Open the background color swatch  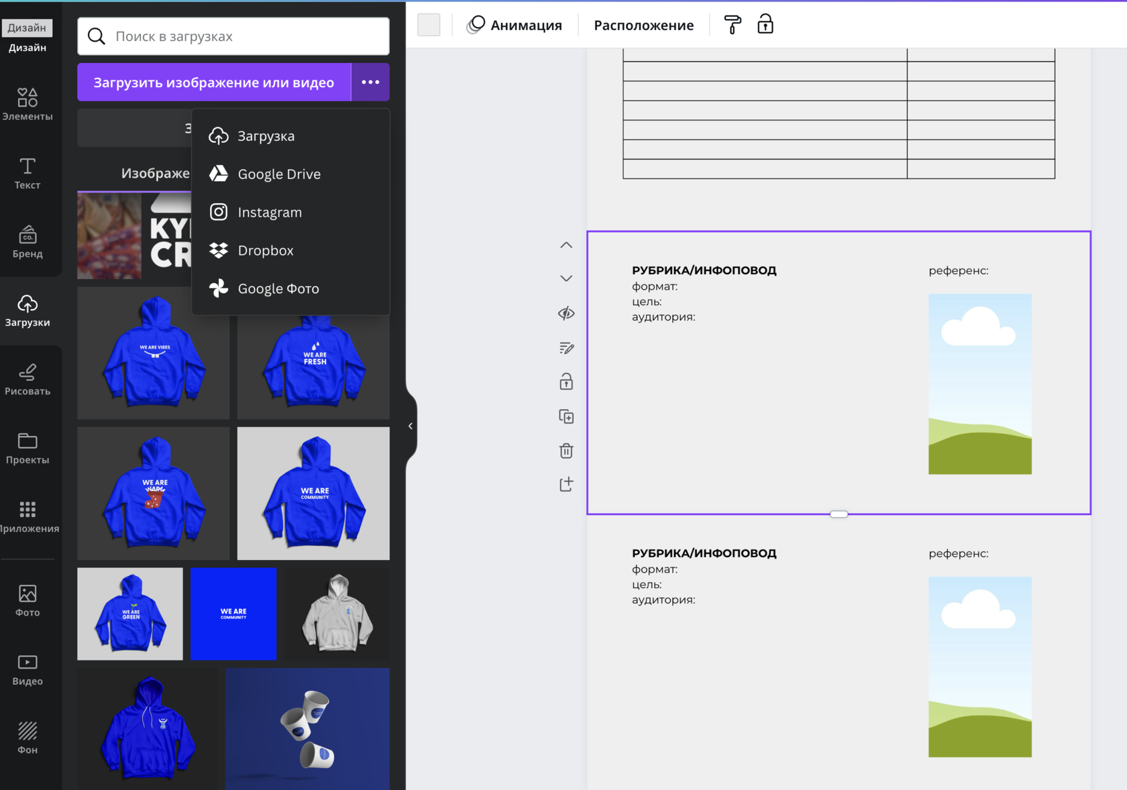point(429,25)
